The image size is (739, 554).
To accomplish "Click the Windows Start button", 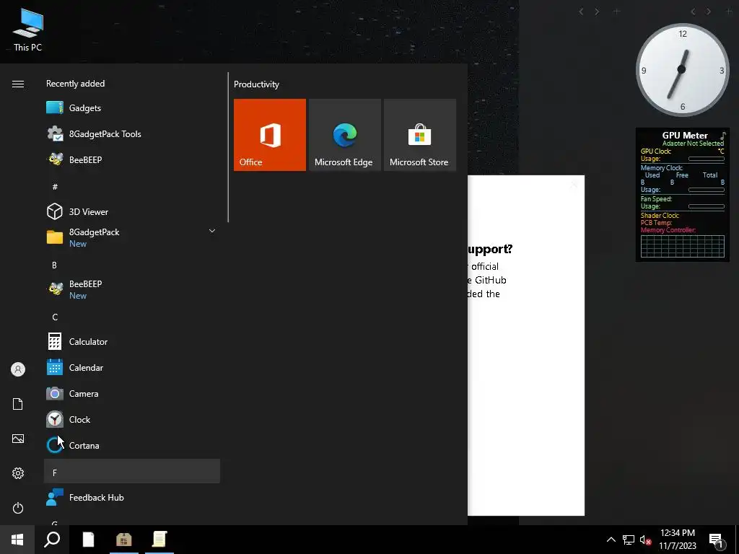I will coord(17,540).
